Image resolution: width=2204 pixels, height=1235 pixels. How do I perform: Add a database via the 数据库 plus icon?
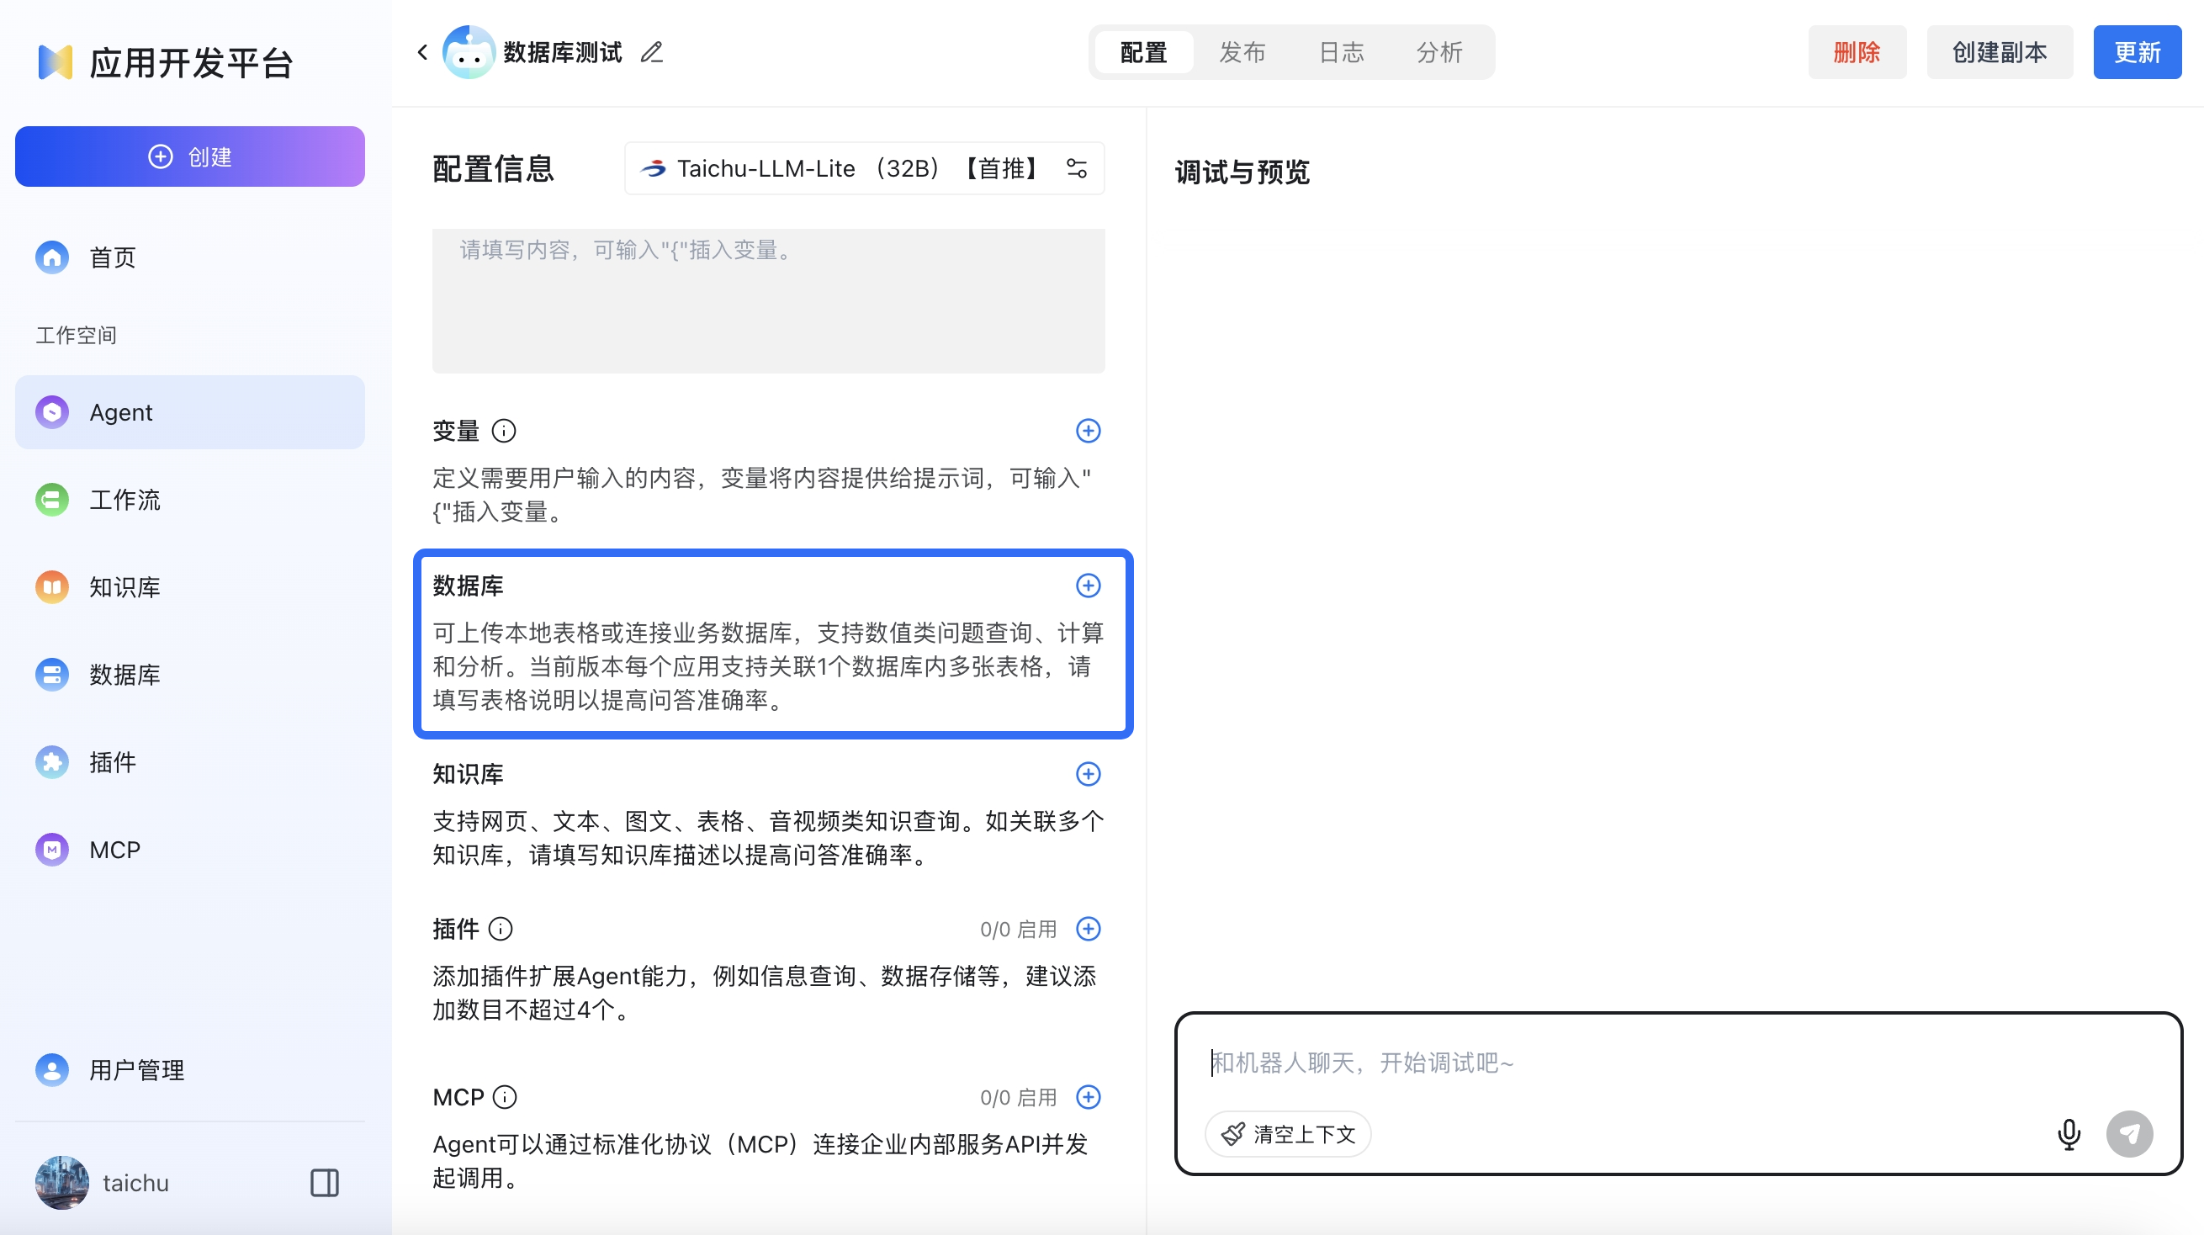(1088, 586)
